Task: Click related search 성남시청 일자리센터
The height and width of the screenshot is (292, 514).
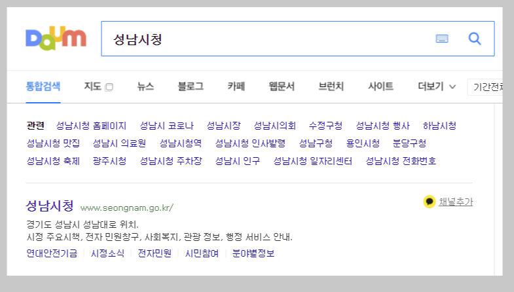Action: [x=313, y=161]
